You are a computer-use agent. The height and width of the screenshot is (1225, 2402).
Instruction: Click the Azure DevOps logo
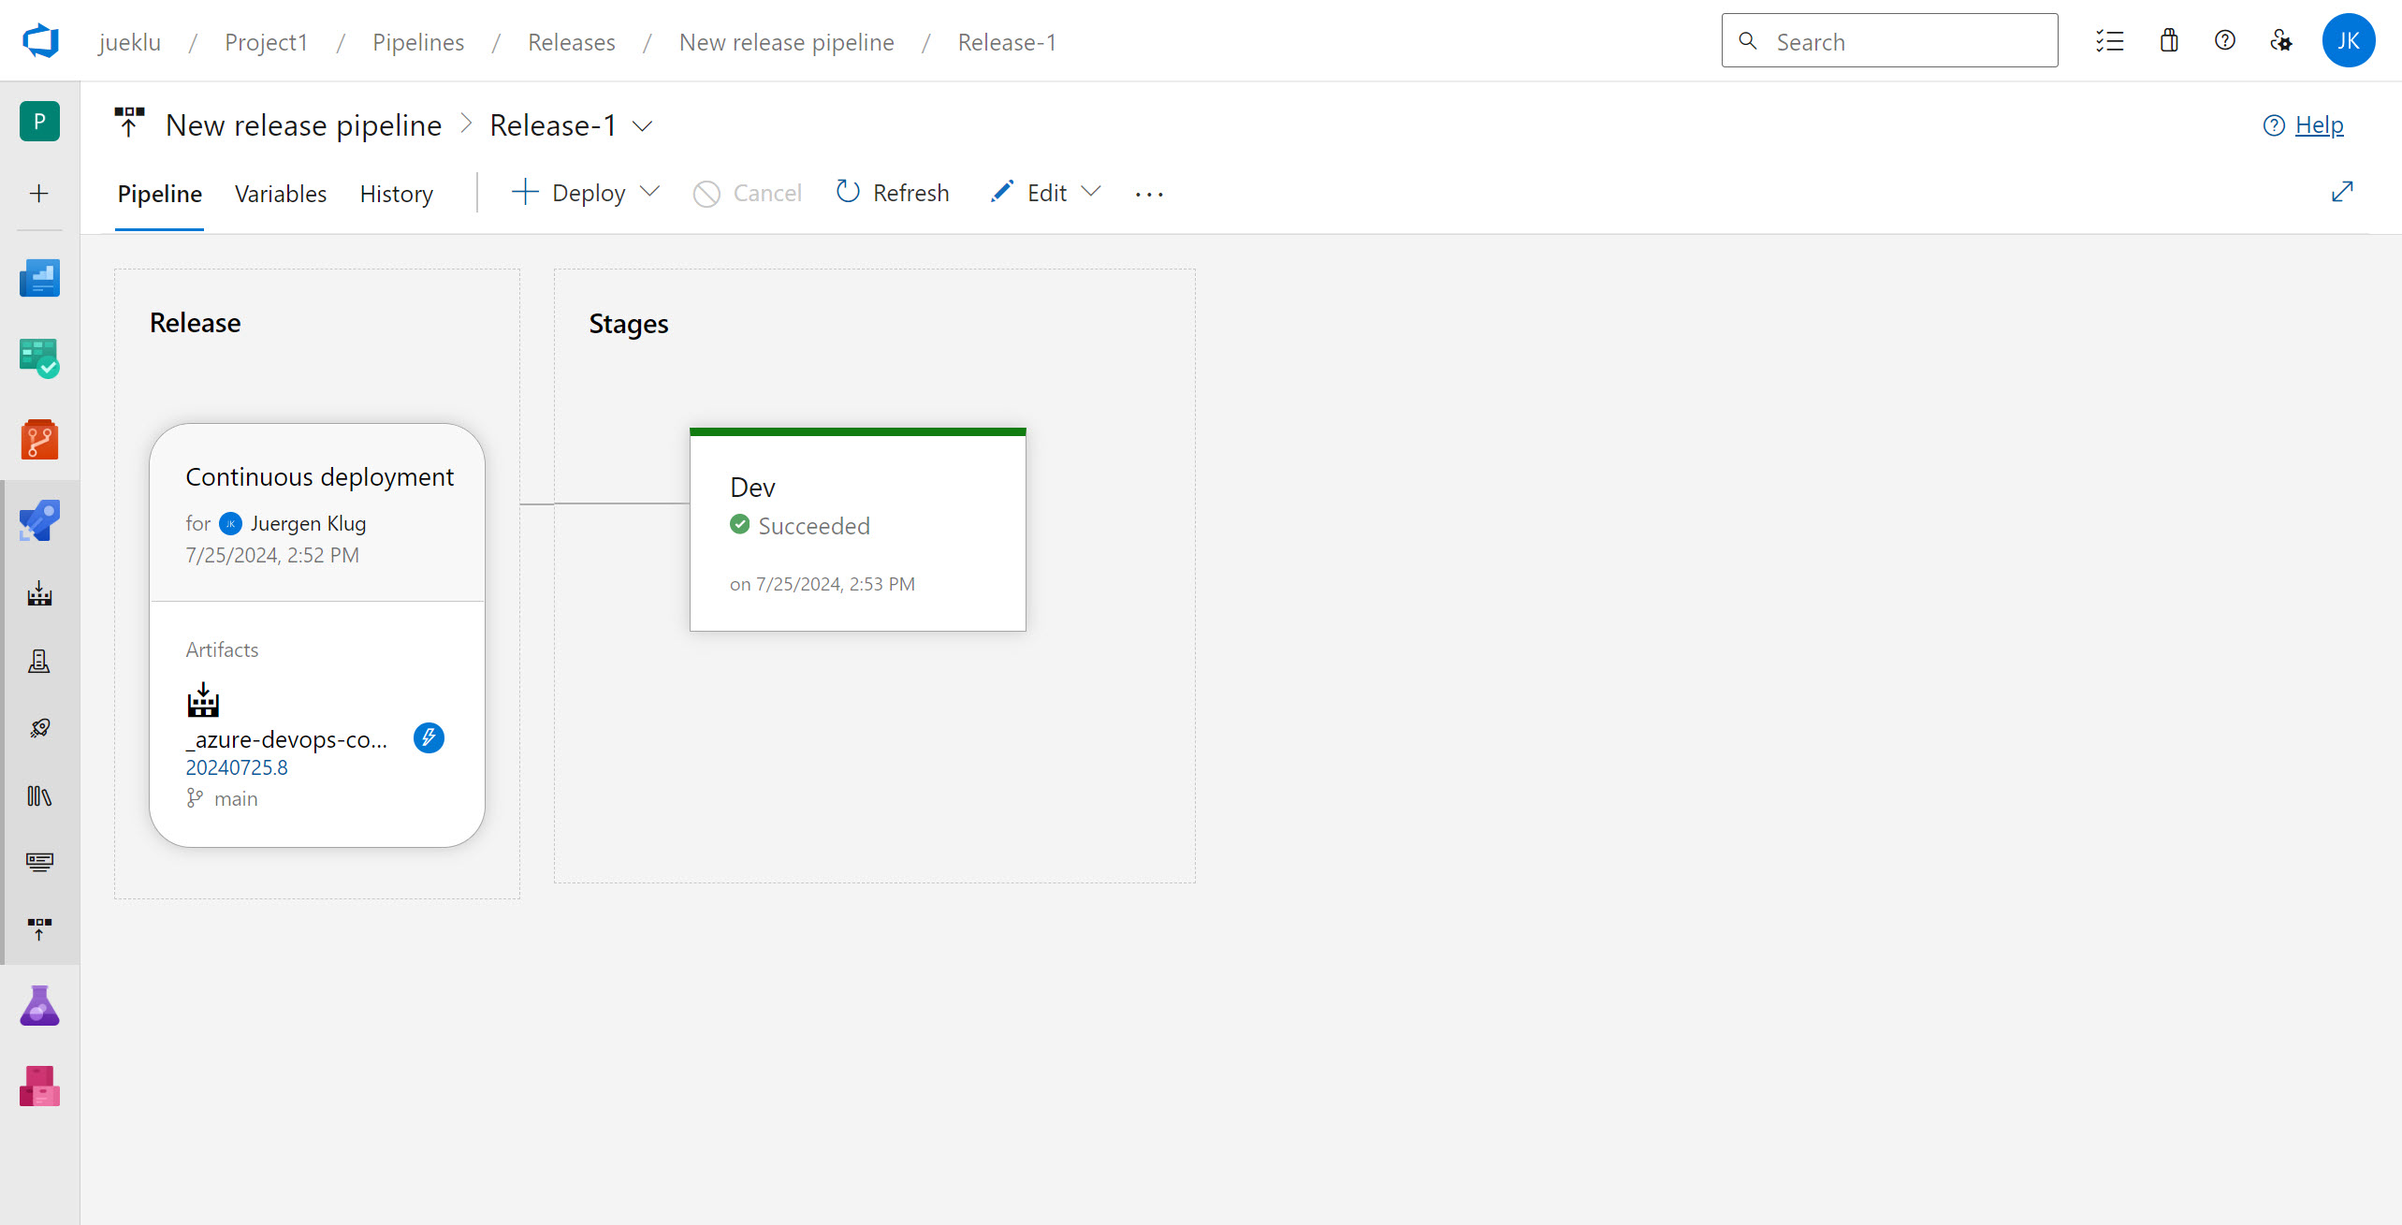click(40, 41)
